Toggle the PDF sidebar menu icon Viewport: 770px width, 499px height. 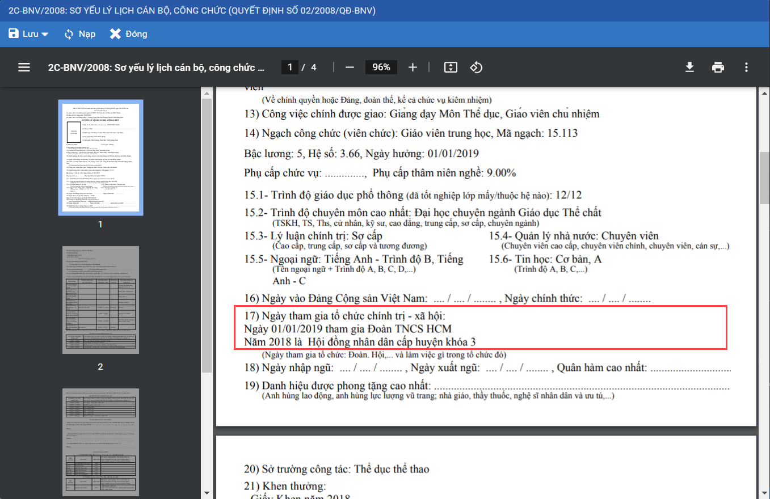pyautogui.click(x=24, y=67)
